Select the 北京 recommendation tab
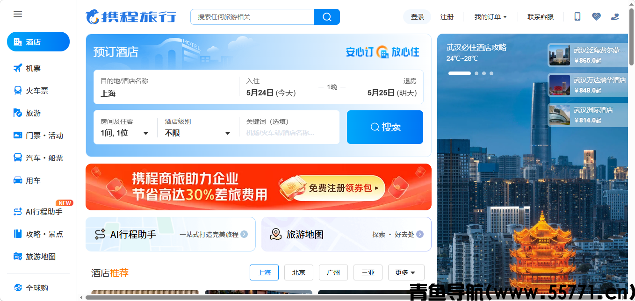Image resolution: width=635 pixels, height=301 pixels. point(299,272)
